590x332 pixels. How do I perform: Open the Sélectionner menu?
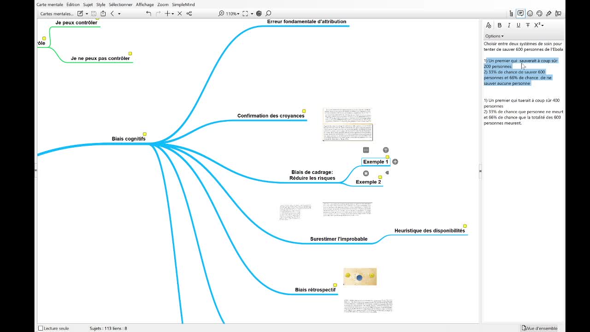(120, 5)
